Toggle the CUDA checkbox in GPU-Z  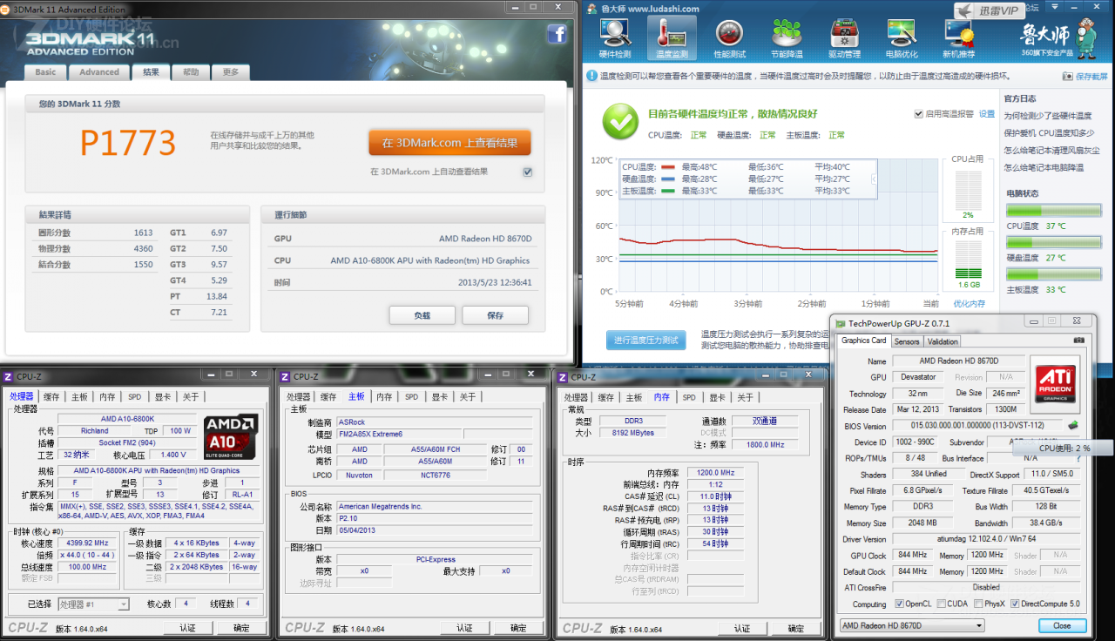941,604
